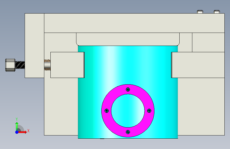Click the X label of the coordinate triad

[x=28, y=131]
